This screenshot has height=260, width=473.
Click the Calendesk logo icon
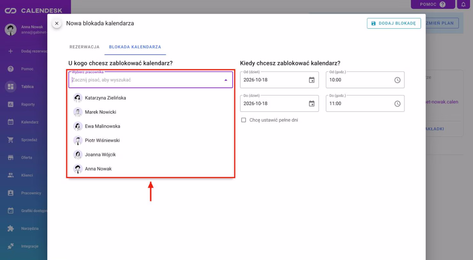tap(11, 11)
